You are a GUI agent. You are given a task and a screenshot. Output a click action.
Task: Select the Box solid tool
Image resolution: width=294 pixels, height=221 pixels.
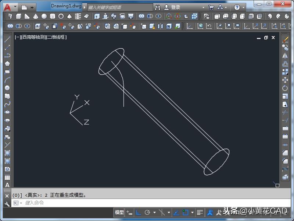19,16
